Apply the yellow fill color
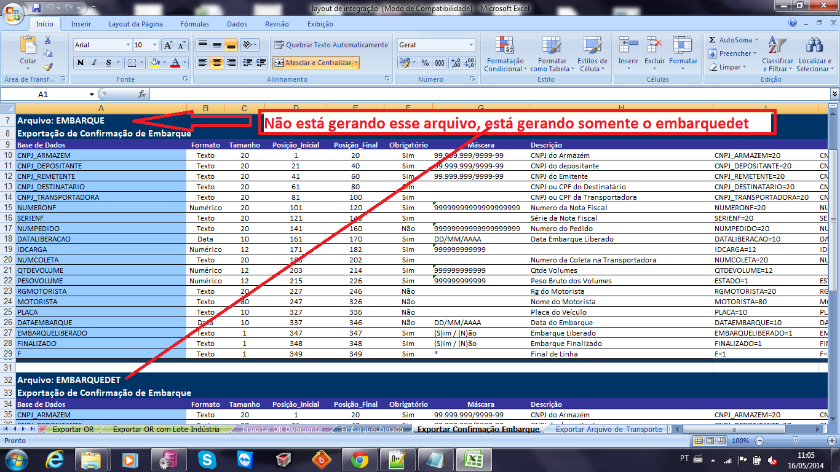Viewport: 840px width, 472px height. (155, 63)
